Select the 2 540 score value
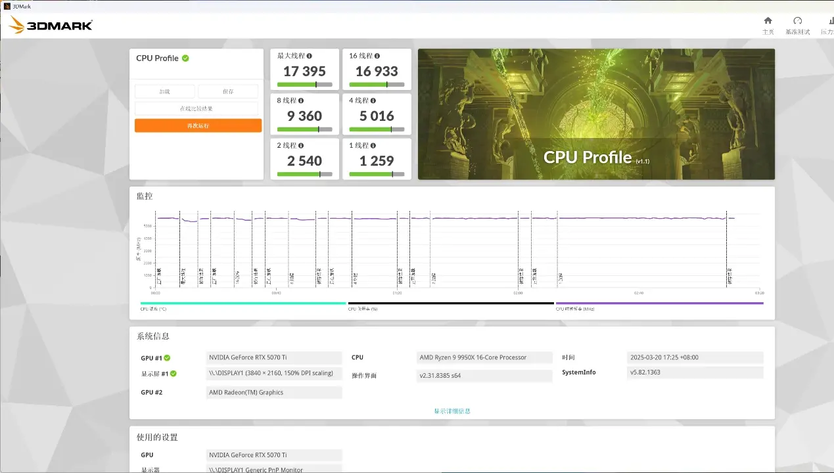This screenshot has height=473, width=834. [304, 160]
